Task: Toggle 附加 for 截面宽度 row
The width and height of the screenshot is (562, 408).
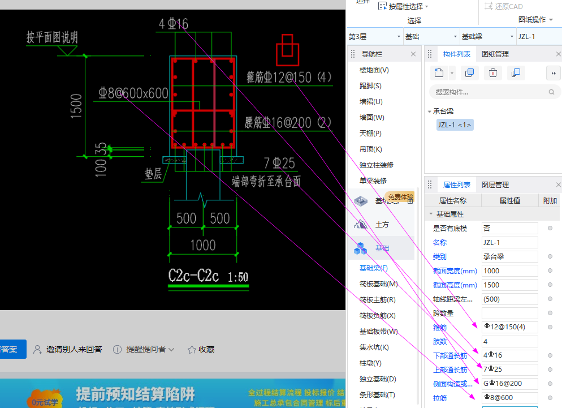Action: (550, 270)
